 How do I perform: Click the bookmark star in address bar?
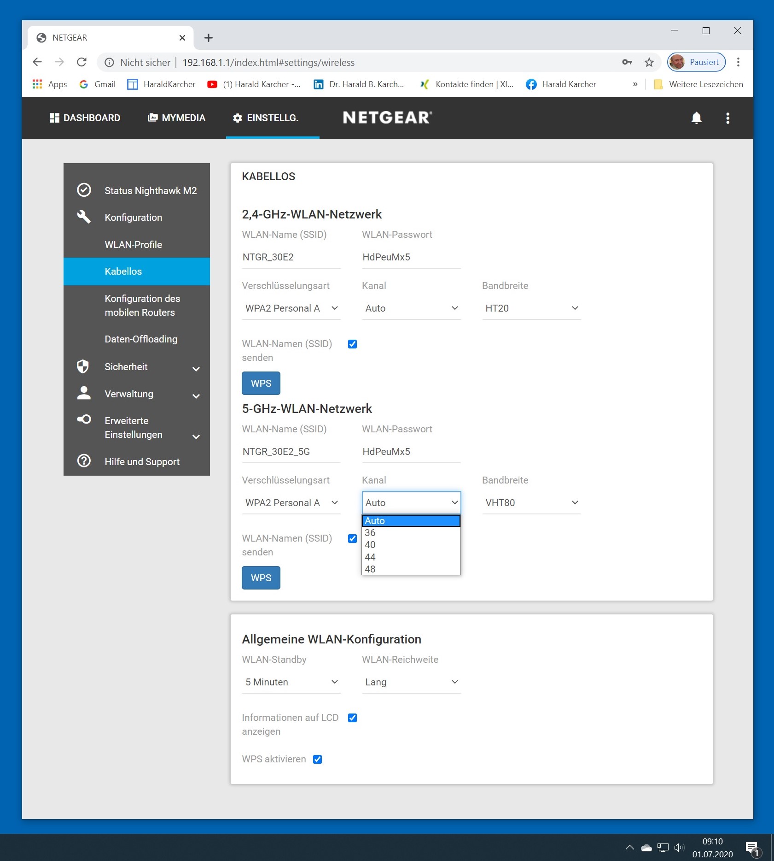(x=649, y=62)
